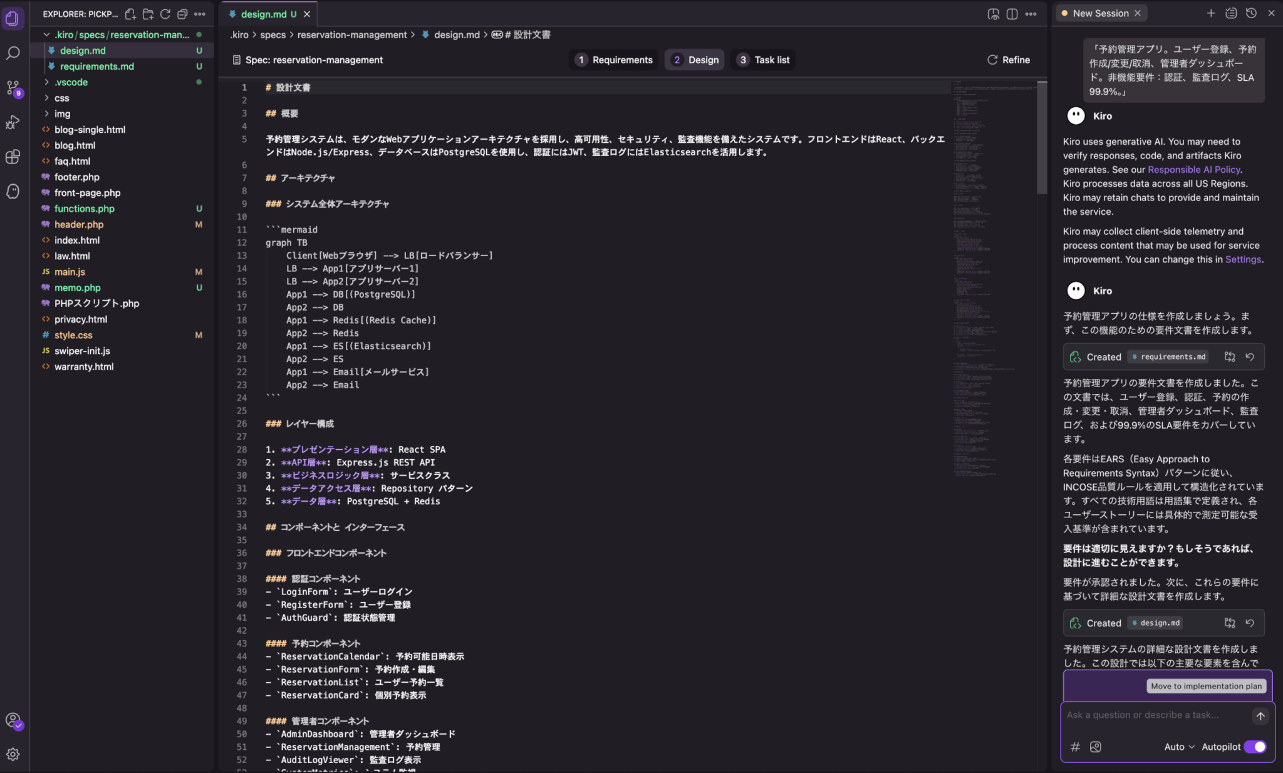Revert the design.md creation change
The height and width of the screenshot is (773, 1283).
tap(1250, 623)
